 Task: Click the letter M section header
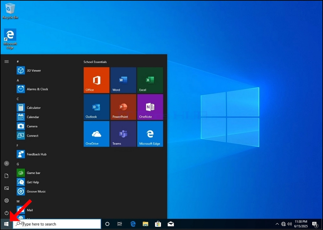point(18,201)
